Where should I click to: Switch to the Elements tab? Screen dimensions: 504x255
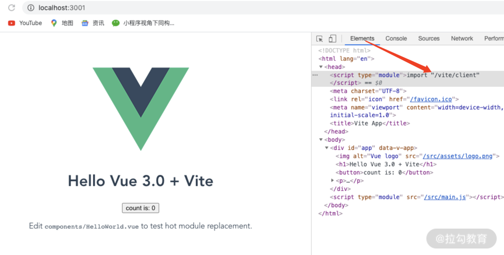click(362, 39)
